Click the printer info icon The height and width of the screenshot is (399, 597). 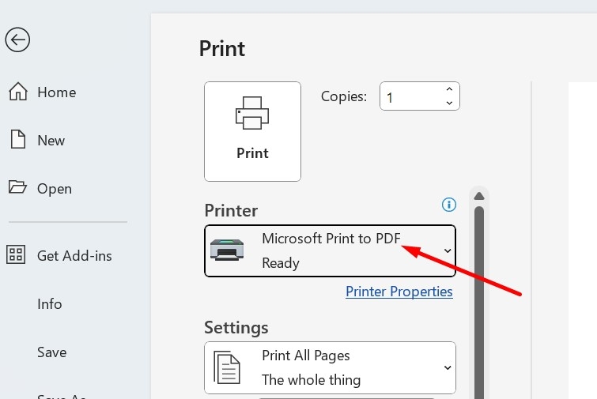pos(449,205)
